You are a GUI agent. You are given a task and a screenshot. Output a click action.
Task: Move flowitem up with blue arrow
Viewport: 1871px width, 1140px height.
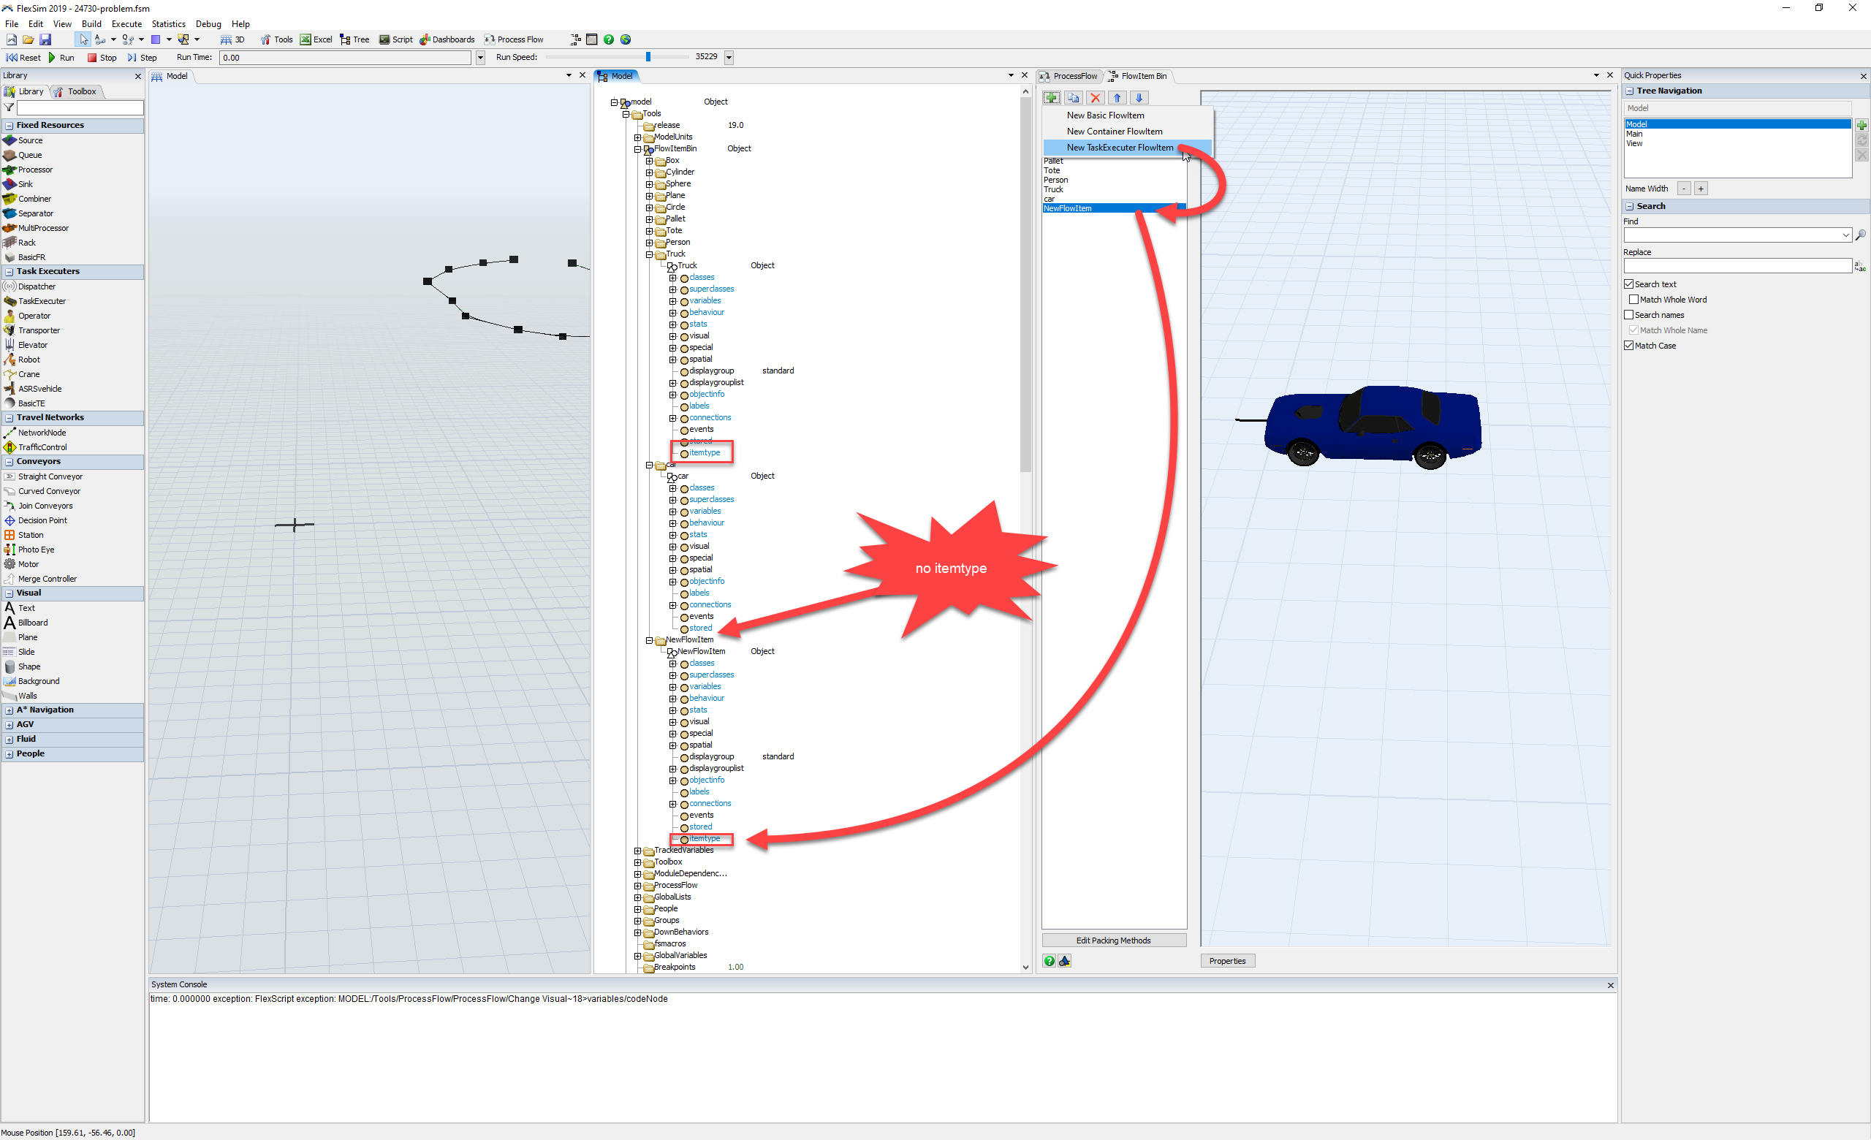coord(1117,98)
